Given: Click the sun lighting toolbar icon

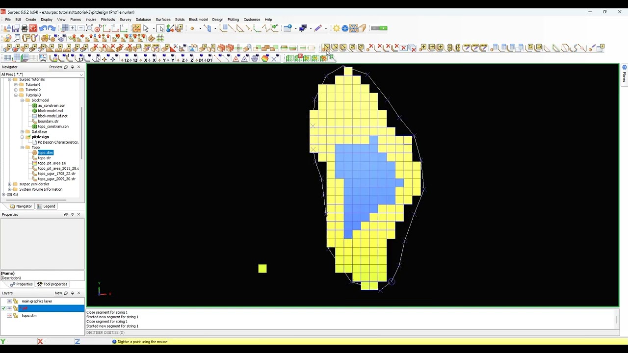Looking at the screenshot, I should tap(337, 28).
